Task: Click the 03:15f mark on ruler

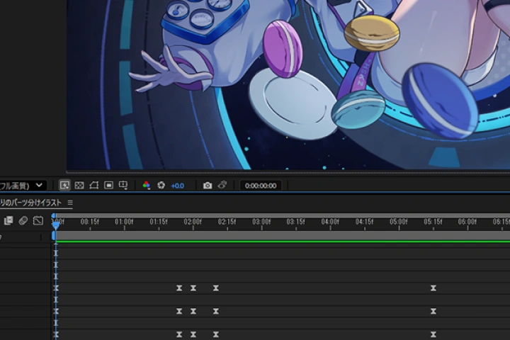Action: [295, 222]
